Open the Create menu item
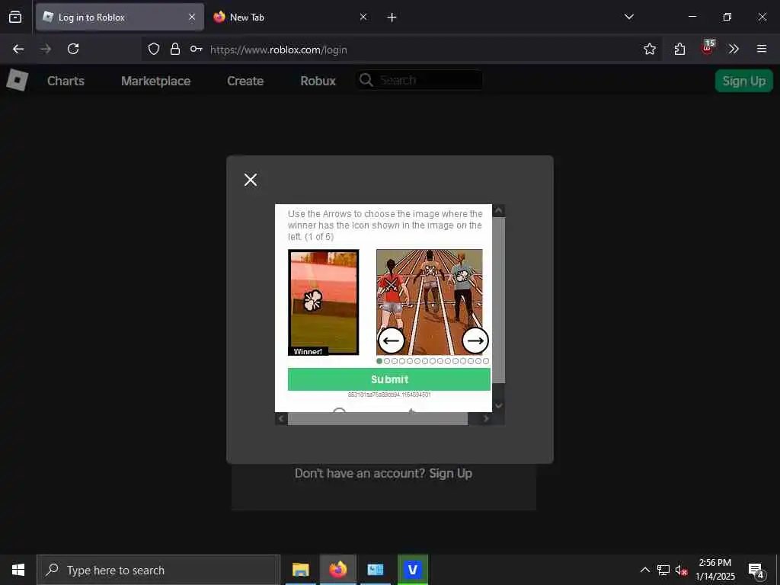The height and width of the screenshot is (585, 780). (245, 81)
